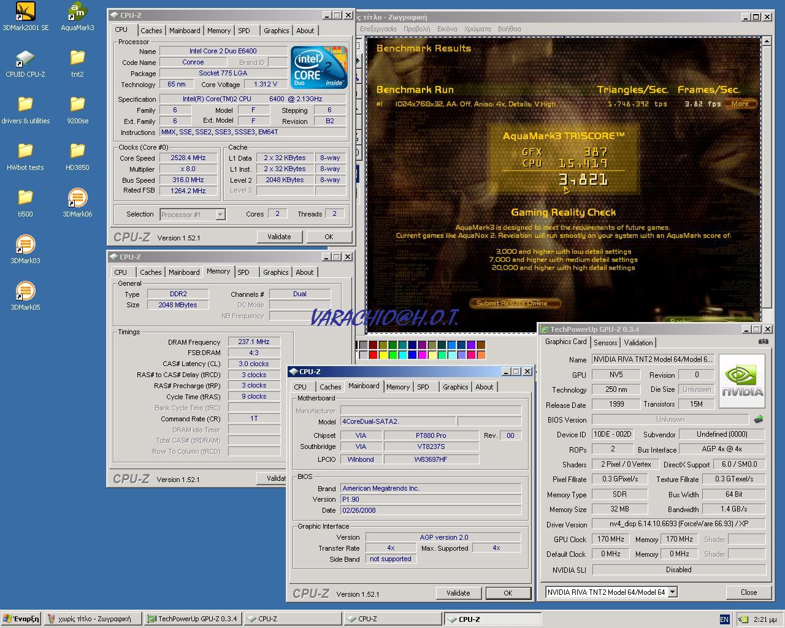The width and height of the screenshot is (785, 628).
Task: Open the 3DMark06 desktop shortcut
Action: tap(77, 203)
